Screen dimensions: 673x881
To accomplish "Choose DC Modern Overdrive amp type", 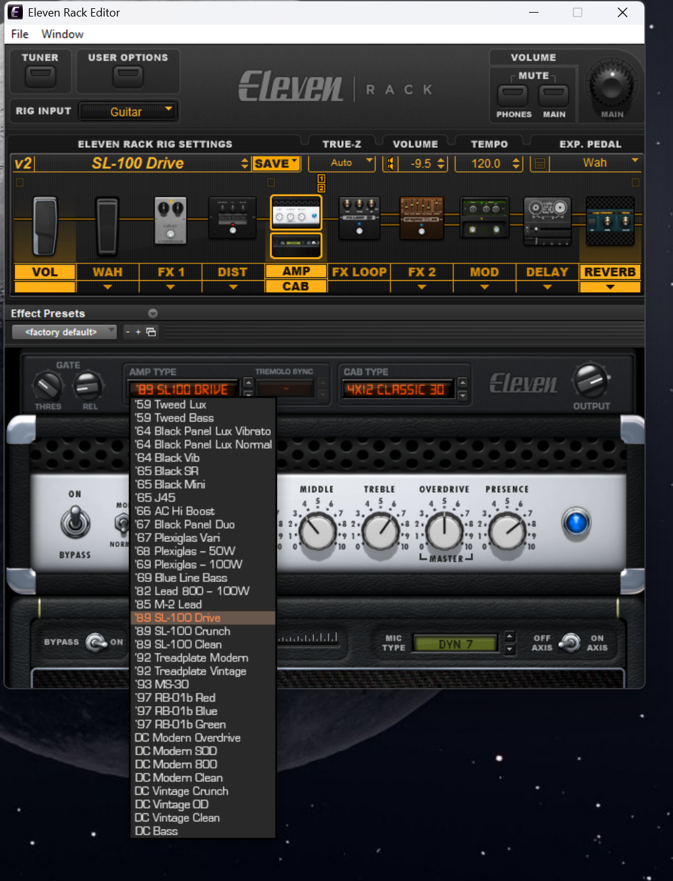I will coord(203,738).
